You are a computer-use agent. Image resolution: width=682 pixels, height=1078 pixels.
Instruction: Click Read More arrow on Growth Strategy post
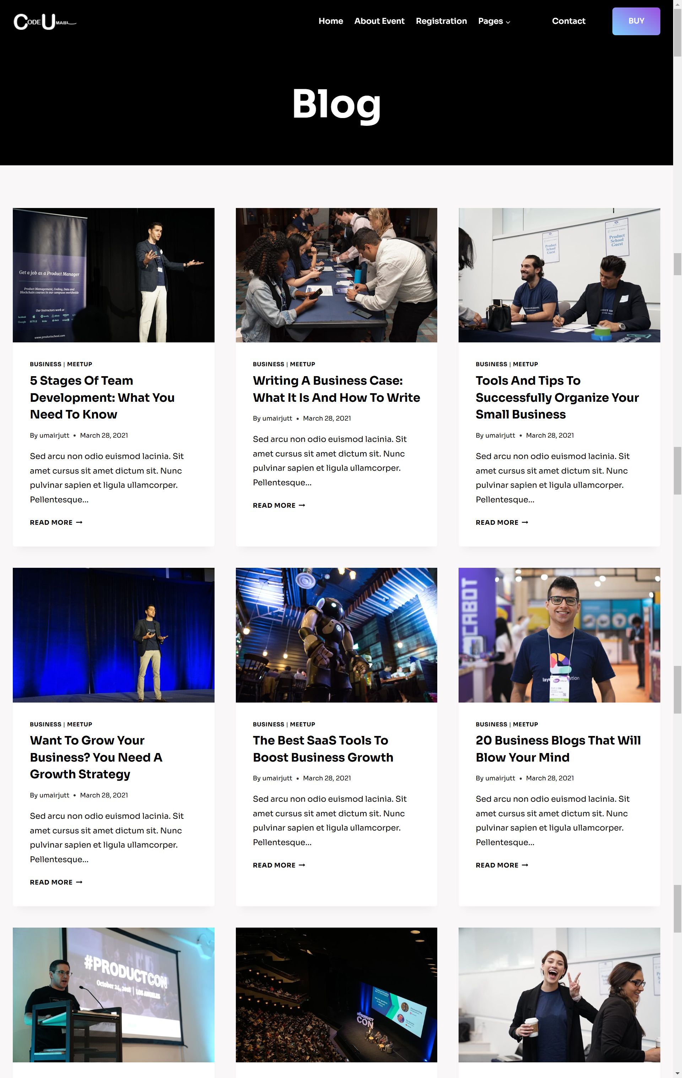tap(79, 882)
